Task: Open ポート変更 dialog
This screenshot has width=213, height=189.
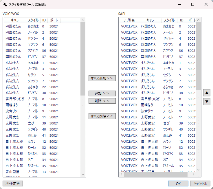Action: (x=13, y=184)
